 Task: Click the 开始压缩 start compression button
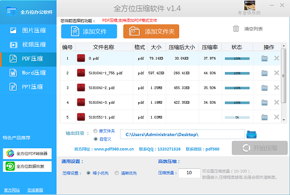[260, 148]
